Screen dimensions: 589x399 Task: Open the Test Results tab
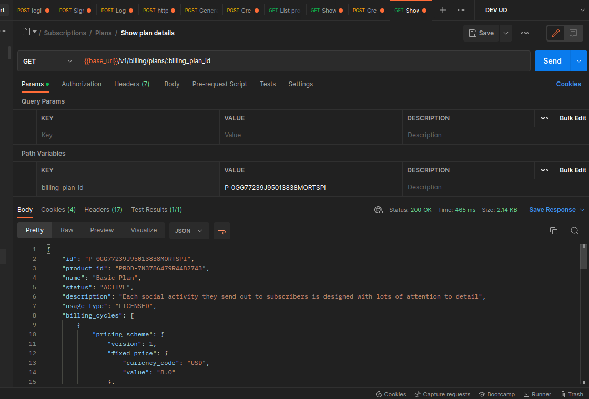pos(156,210)
